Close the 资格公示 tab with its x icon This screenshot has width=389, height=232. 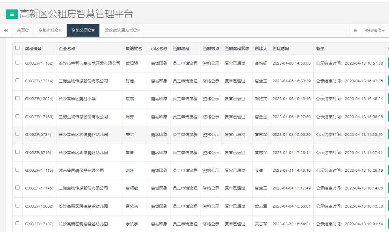coord(94,30)
